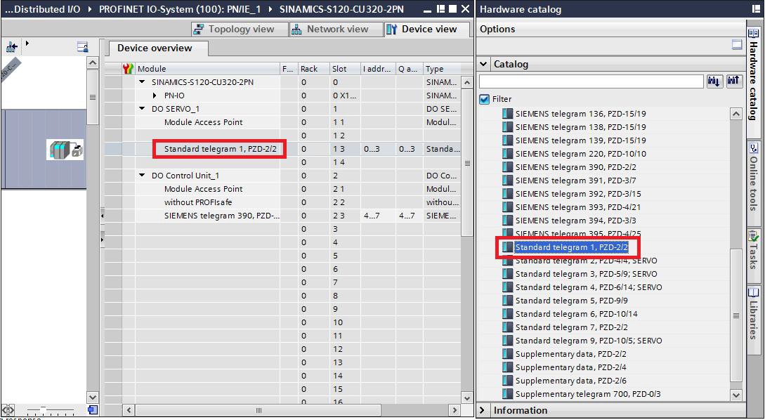765x420 pixels.
Task: Click the device network icon in the left toolbar
Action: (x=12, y=47)
